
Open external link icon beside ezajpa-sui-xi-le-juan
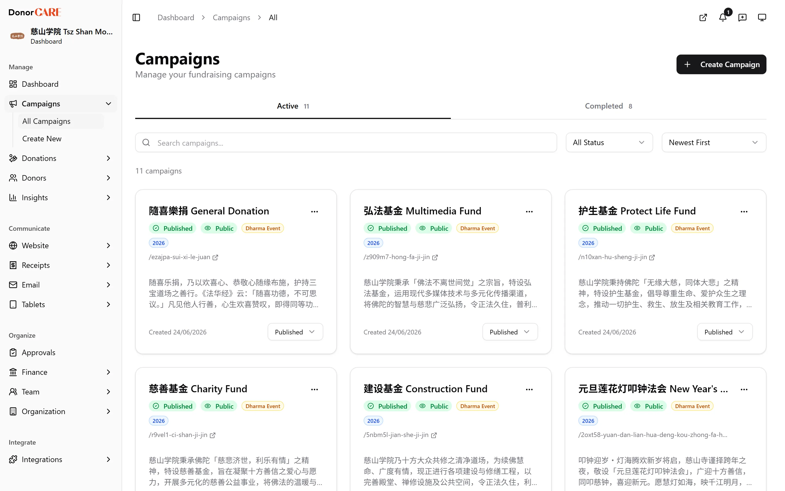coord(215,257)
